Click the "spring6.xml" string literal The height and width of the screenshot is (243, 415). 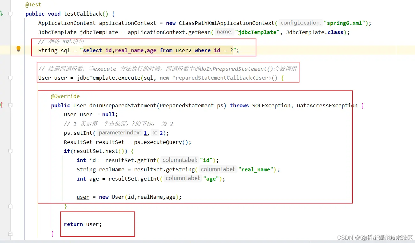345,23
